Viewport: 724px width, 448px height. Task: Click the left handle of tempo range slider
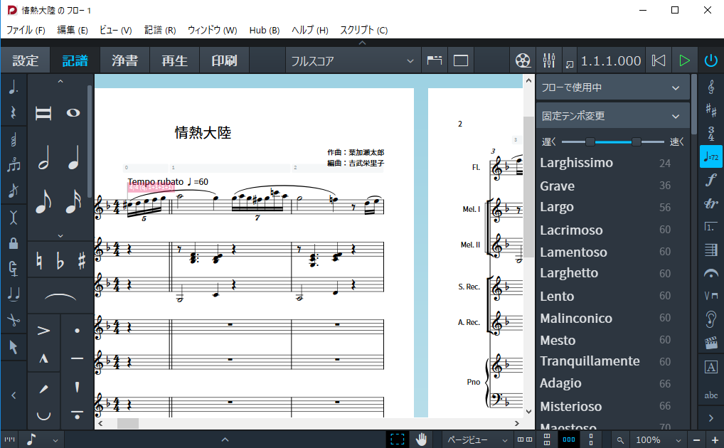click(590, 142)
